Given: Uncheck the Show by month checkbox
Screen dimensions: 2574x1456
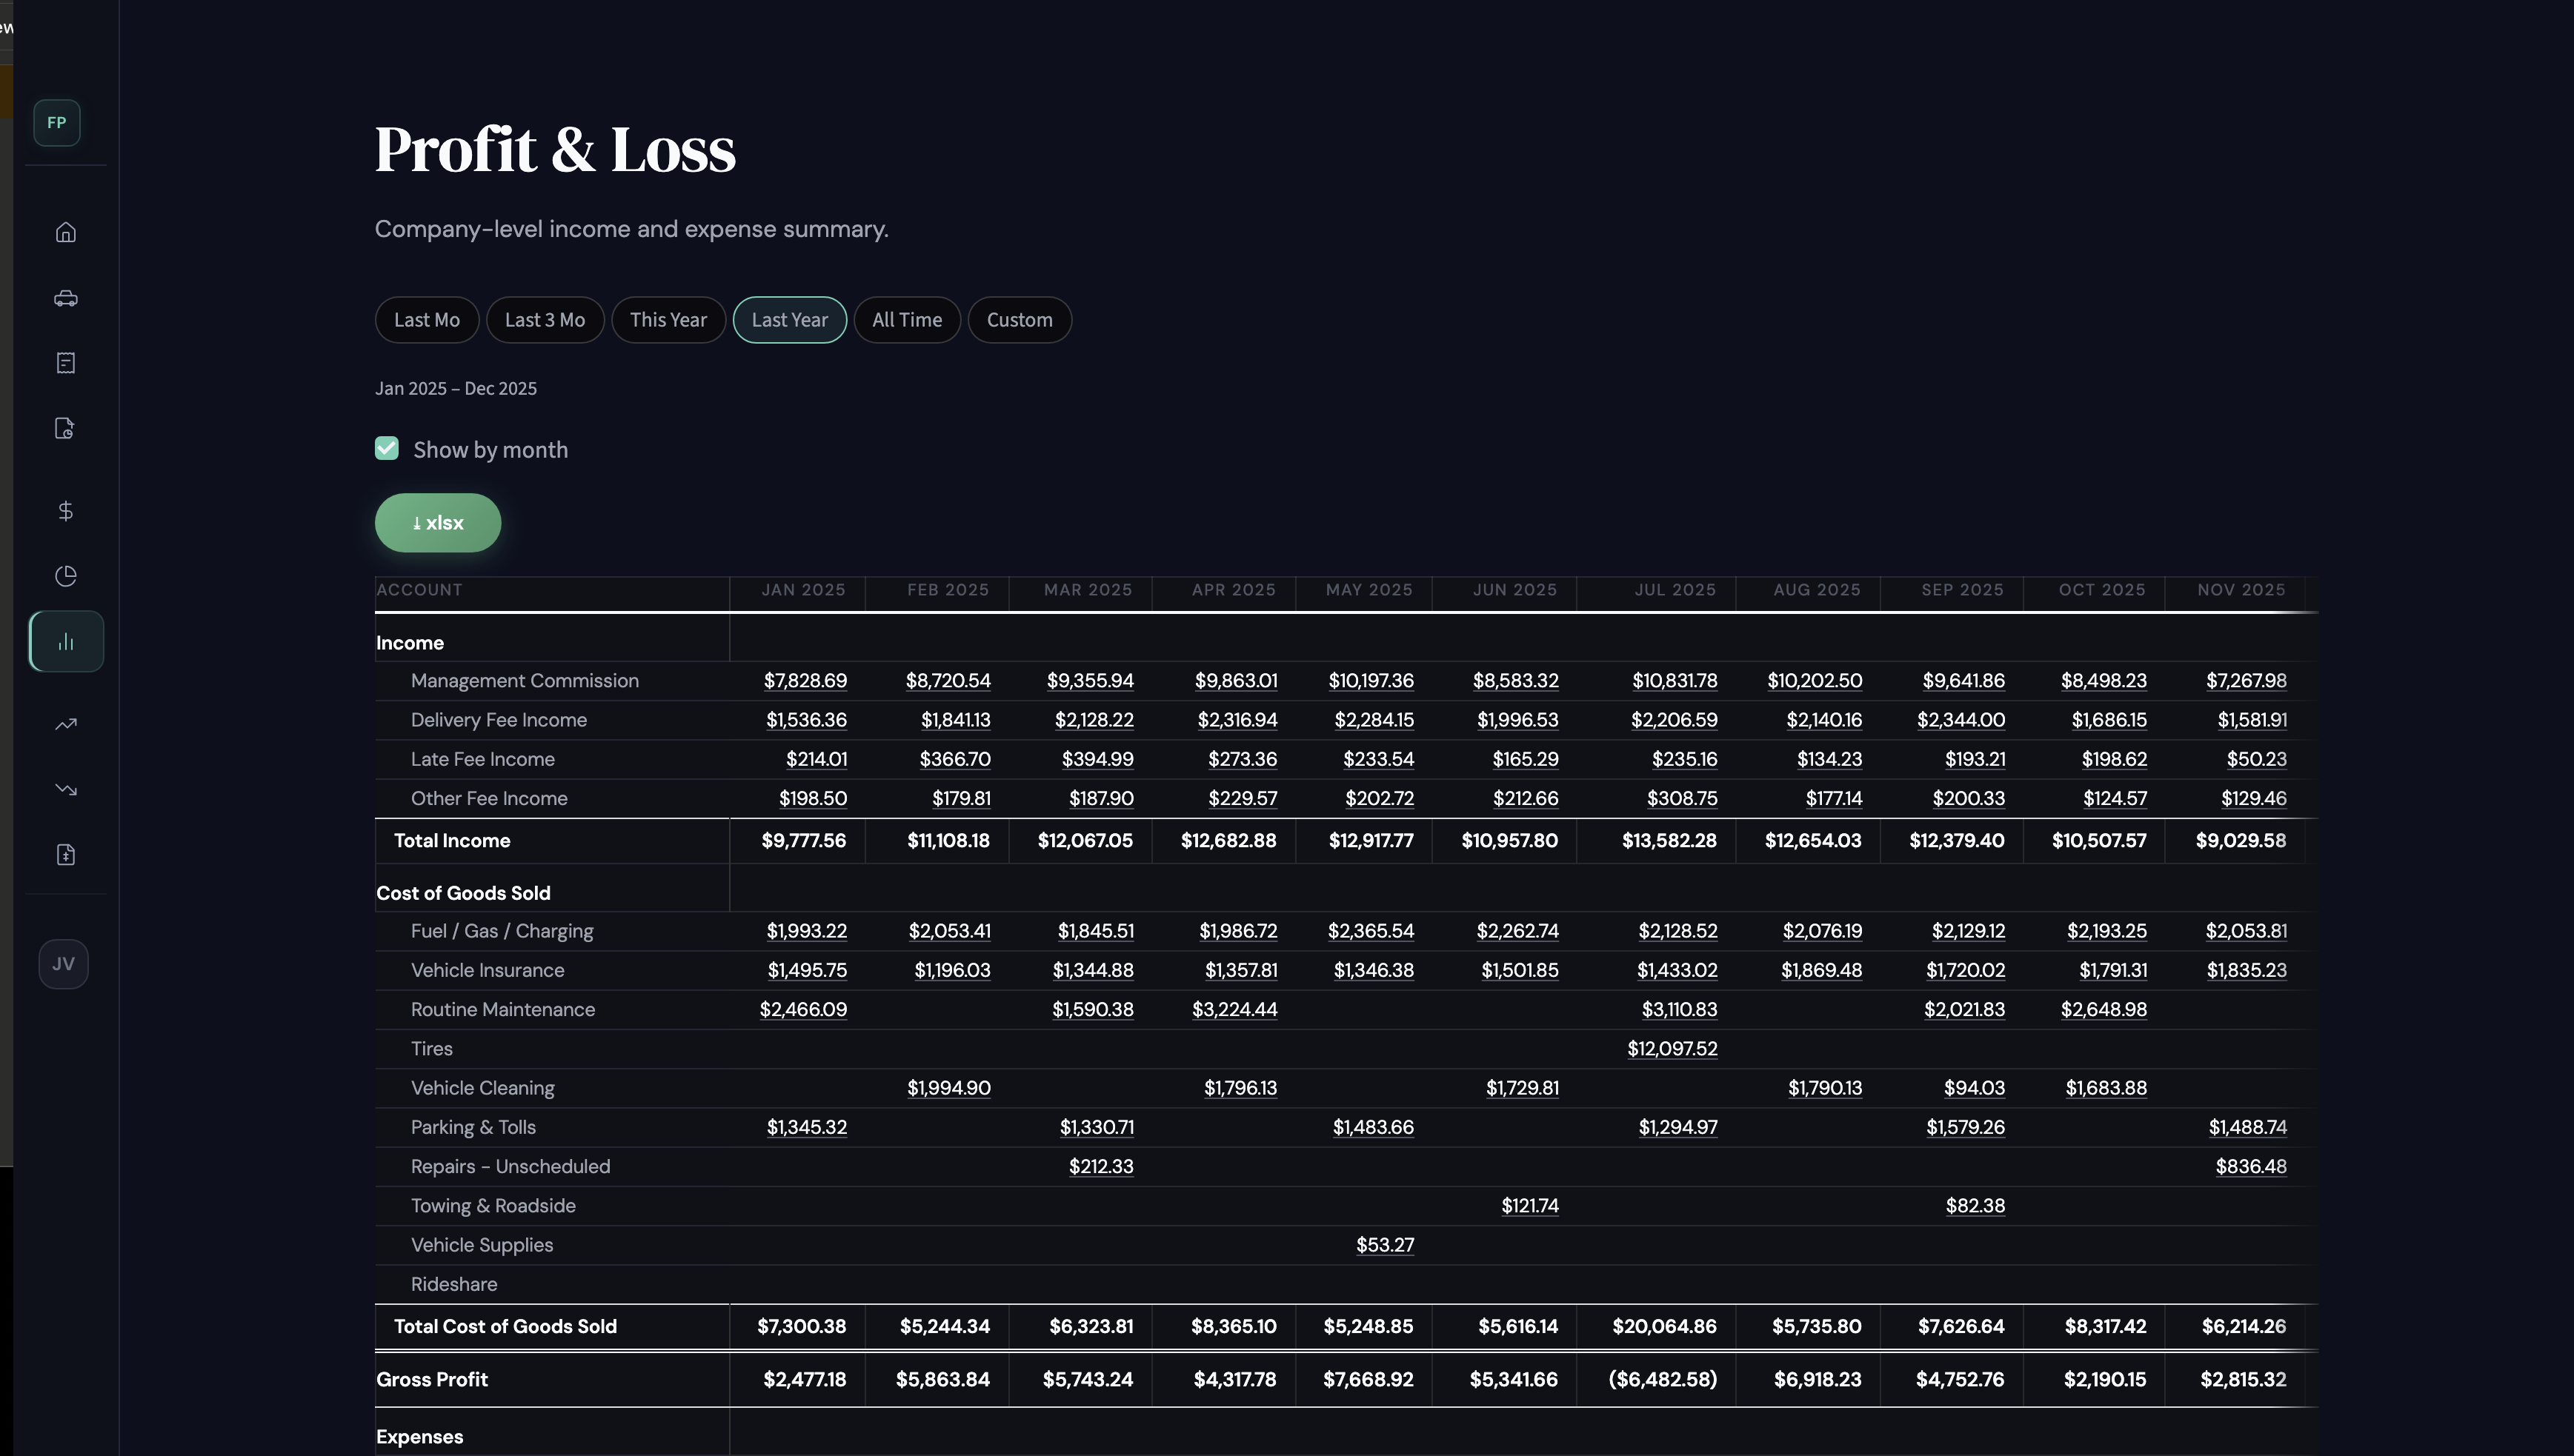Looking at the screenshot, I should pos(388,448).
